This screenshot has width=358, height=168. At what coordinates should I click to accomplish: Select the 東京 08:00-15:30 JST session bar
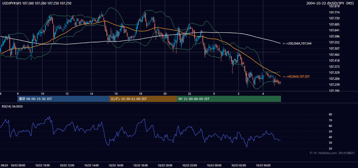[x=63, y=99]
